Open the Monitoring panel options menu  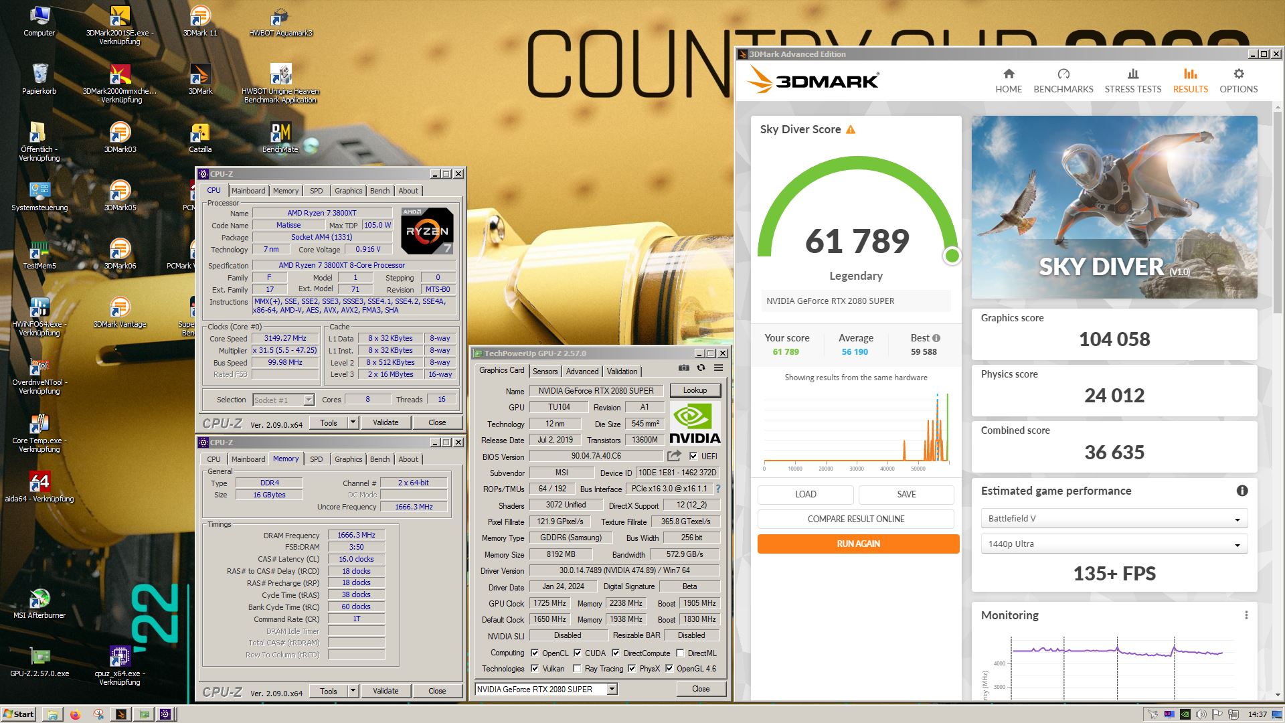pyautogui.click(x=1246, y=615)
